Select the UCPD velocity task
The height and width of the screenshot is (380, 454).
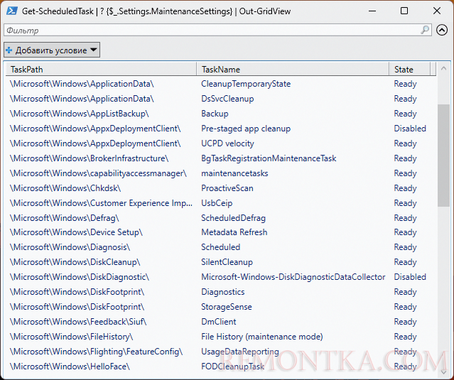(227, 143)
